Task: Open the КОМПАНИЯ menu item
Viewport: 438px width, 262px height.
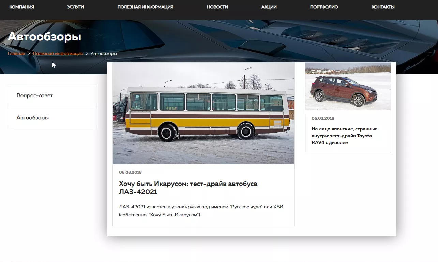Action: pos(22,7)
